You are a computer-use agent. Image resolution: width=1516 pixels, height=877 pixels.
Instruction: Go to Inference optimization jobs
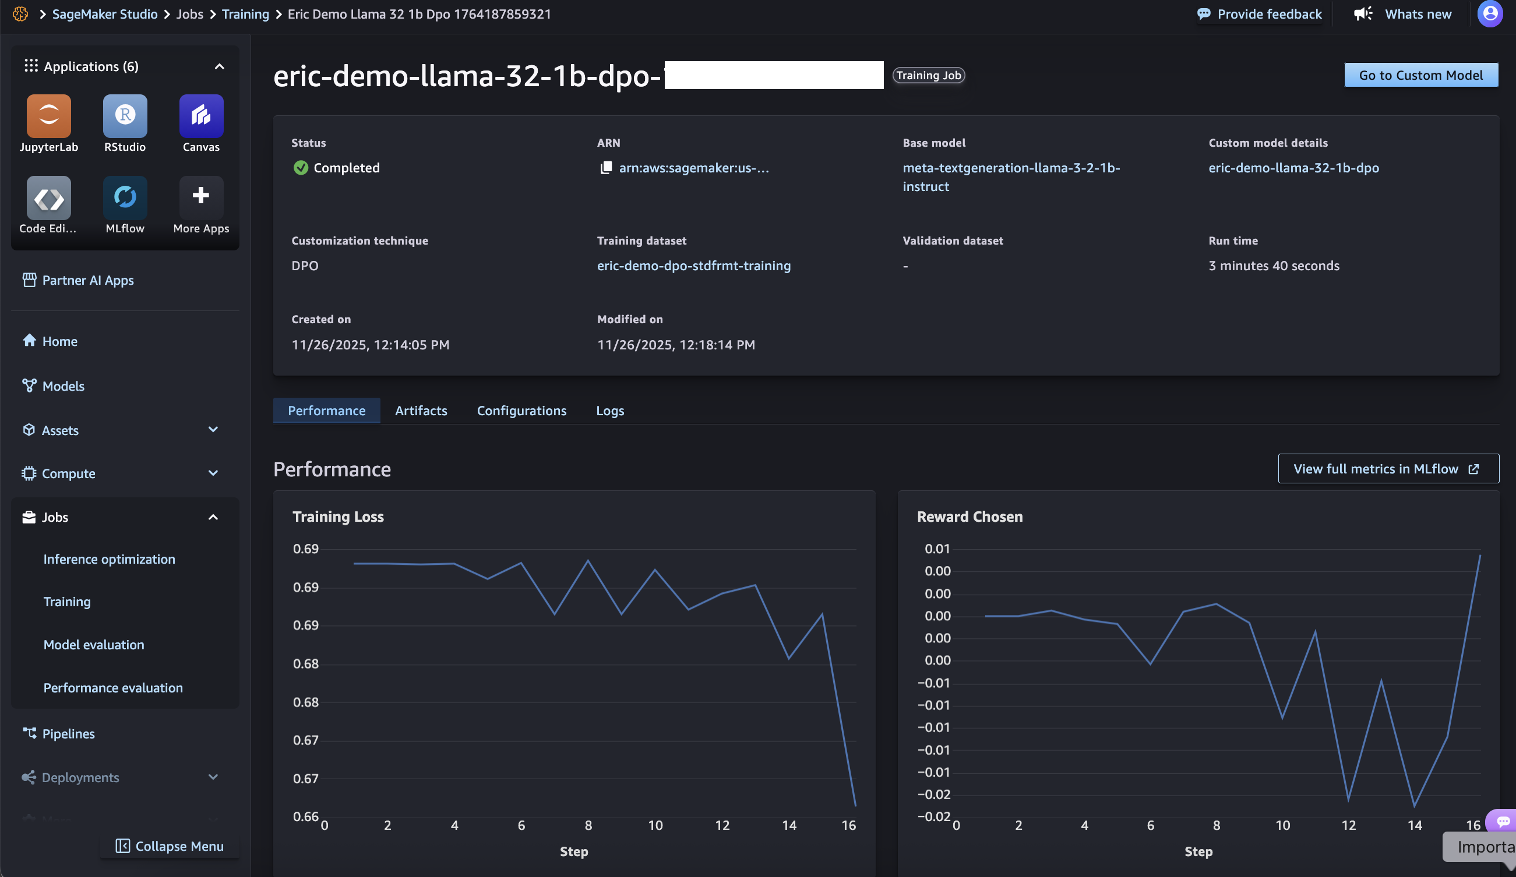coord(110,559)
